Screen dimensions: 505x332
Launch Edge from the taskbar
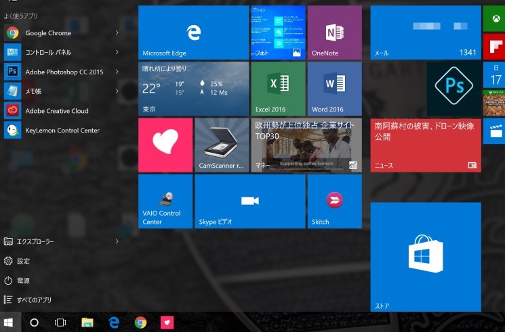tap(114, 323)
